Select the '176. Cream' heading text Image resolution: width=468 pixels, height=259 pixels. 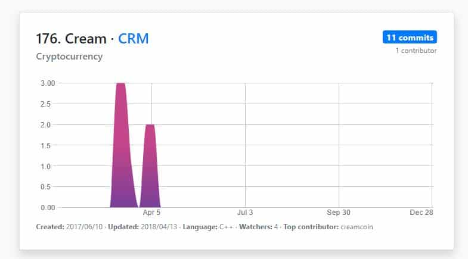point(71,39)
